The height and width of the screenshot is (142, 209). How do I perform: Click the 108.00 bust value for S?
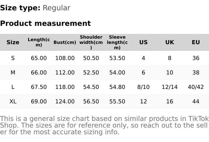tap(65, 58)
